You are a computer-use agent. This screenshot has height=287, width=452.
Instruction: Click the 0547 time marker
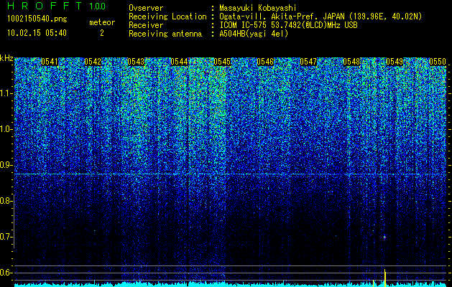click(308, 62)
